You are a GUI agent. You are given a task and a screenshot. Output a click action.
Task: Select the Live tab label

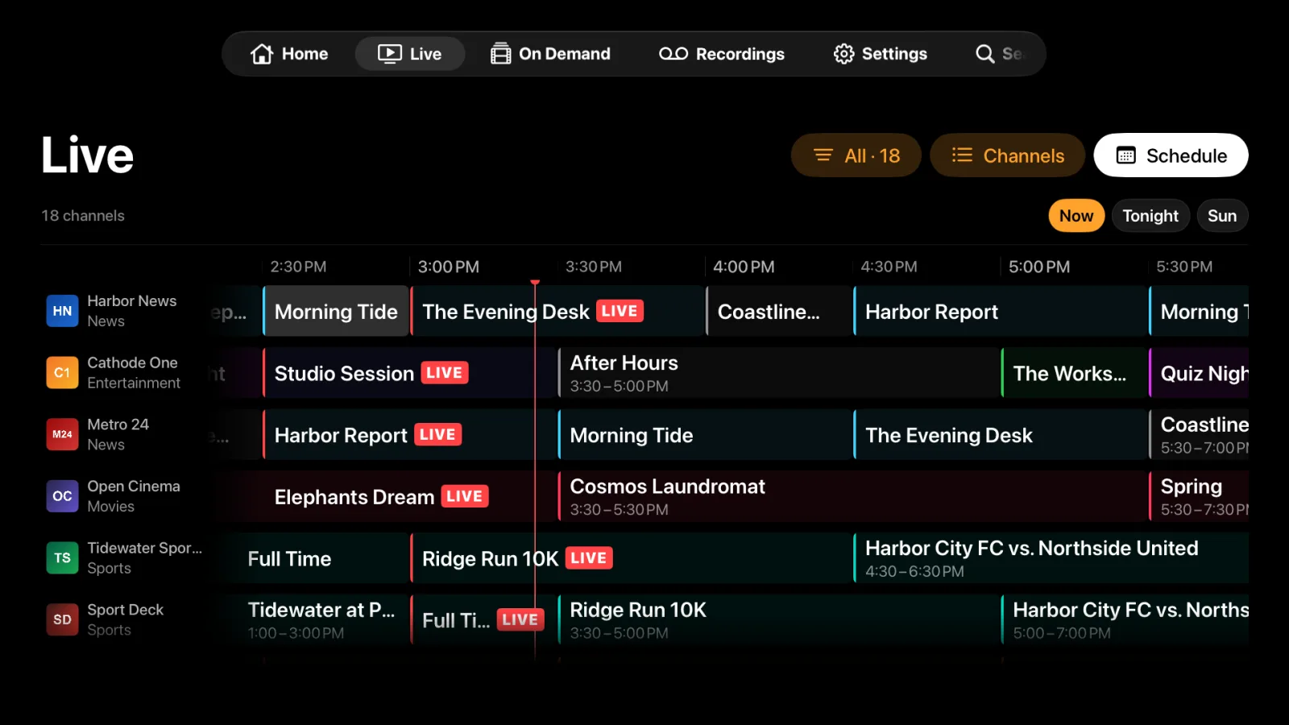pos(425,54)
